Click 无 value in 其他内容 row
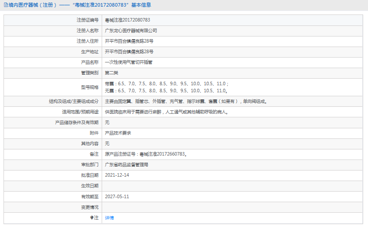This screenshot has width=368, height=225. [107, 144]
